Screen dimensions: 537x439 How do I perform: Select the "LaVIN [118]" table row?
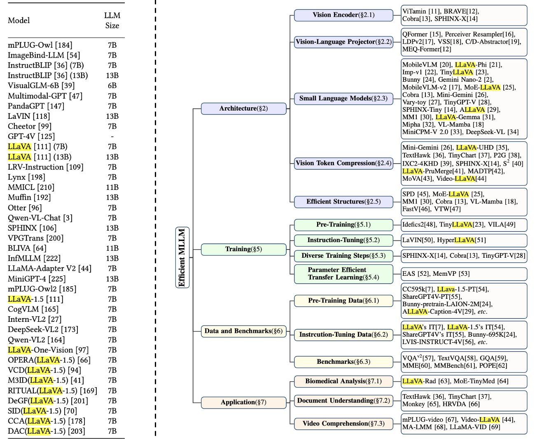tap(66, 116)
